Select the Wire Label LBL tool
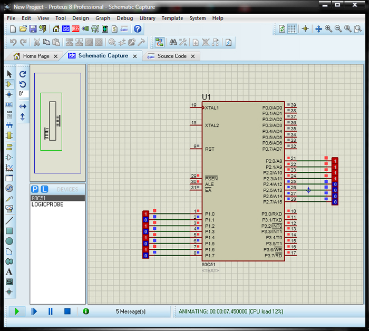Screen dimensions: 369x331 [x=9, y=105]
